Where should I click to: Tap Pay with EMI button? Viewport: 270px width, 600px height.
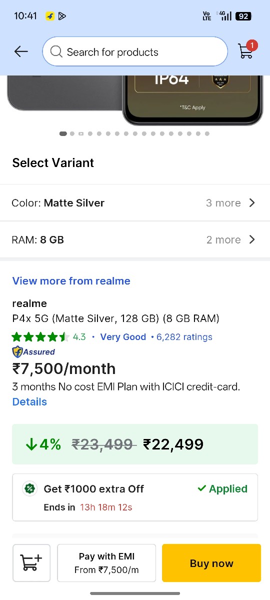pos(106,563)
